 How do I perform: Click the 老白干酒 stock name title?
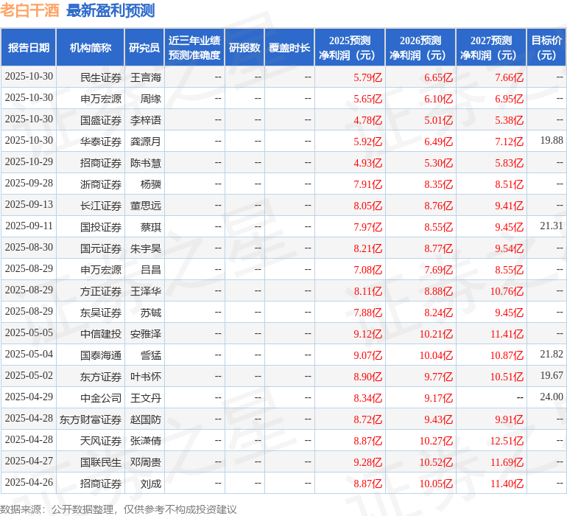pyautogui.click(x=30, y=10)
